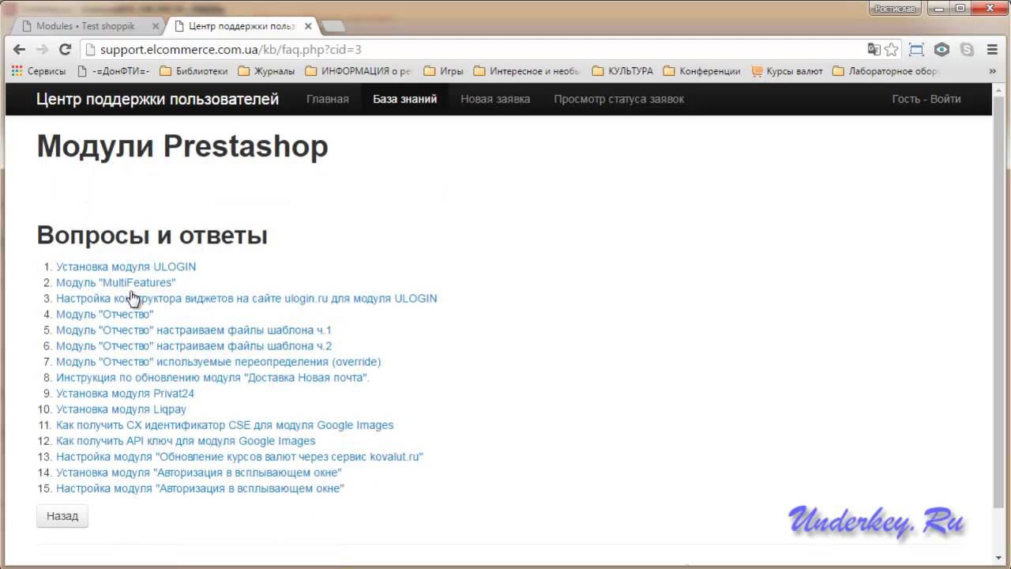This screenshot has height=569, width=1011.
Task: Open the Игры bookmarks folder
Action: point(444,71)
